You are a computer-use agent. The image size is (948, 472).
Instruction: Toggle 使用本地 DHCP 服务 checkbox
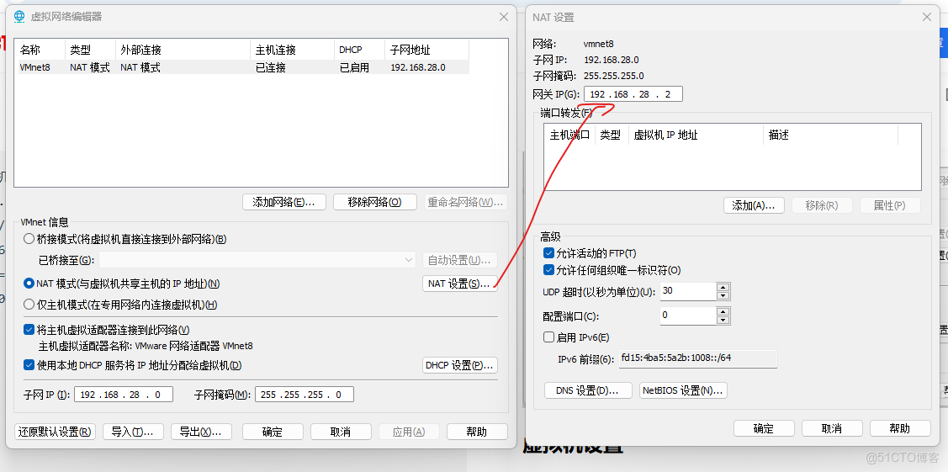pos(29,365)
